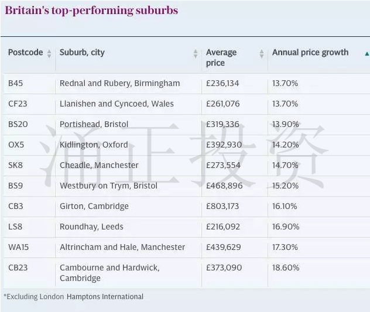
Task: Click the Portishead, Bristol entry
Action: pos(94,124)
